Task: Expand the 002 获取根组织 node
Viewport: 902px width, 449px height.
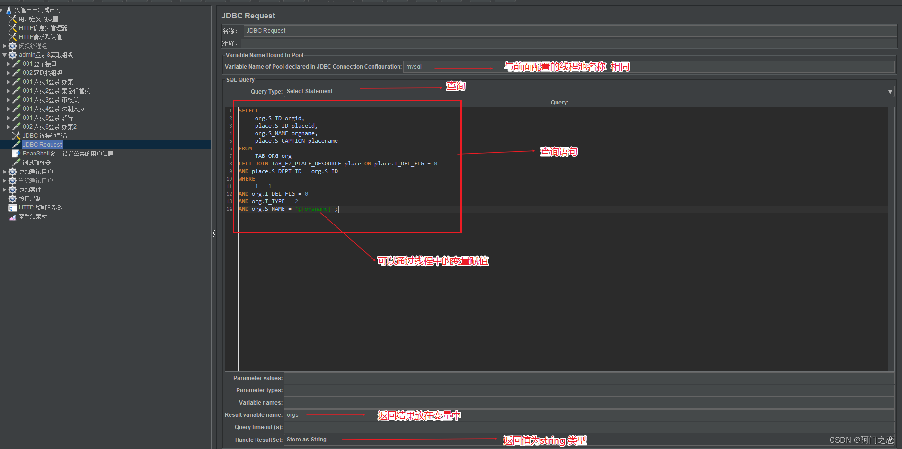Action: [9, 73]
